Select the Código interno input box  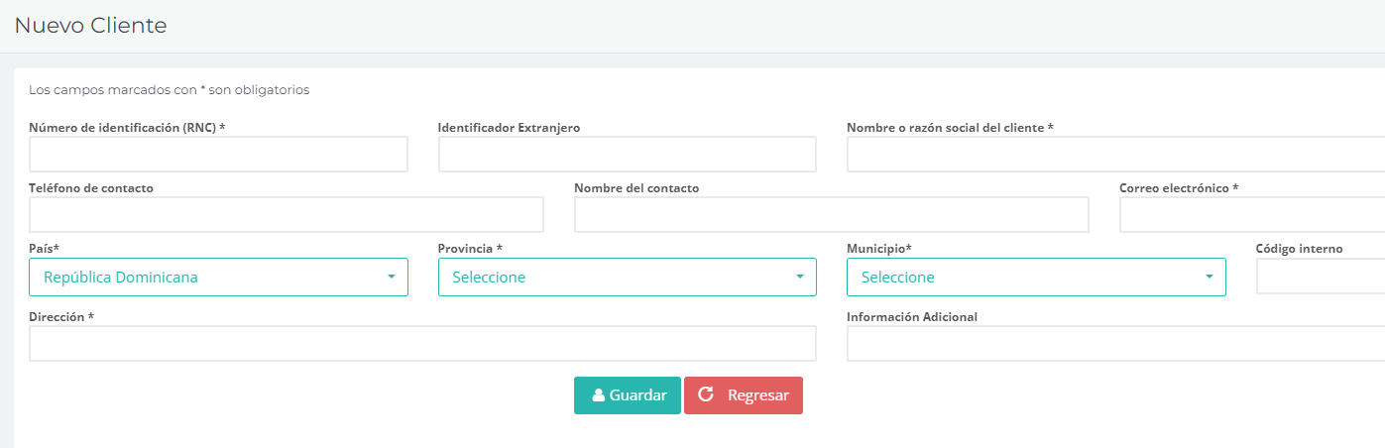point(1321,277)
